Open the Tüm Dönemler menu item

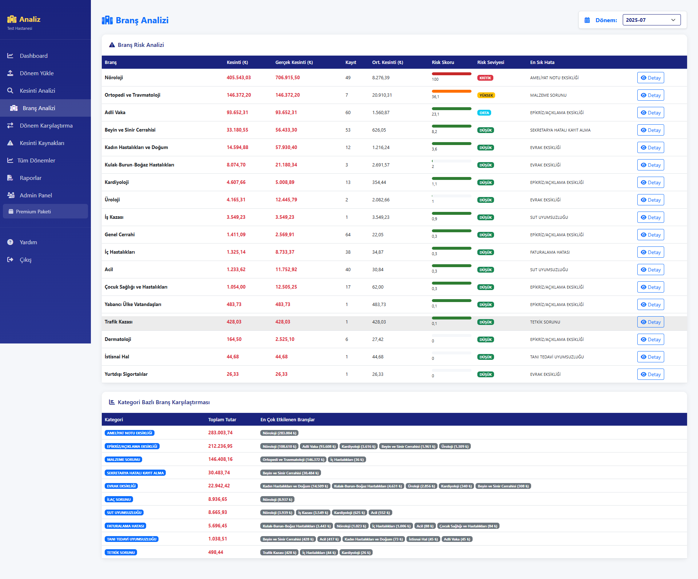36,160
